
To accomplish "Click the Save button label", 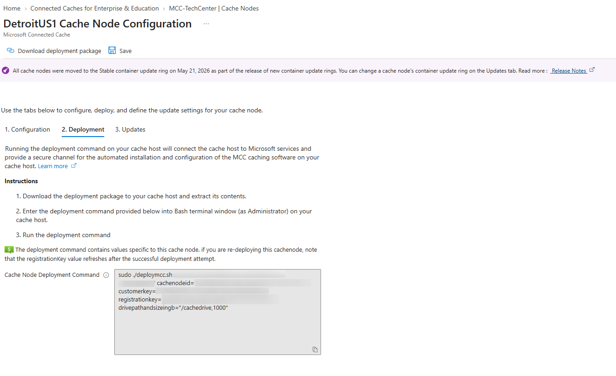I will click(x=125, y=51).
